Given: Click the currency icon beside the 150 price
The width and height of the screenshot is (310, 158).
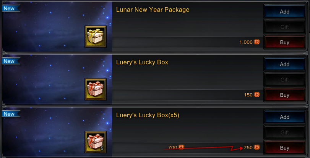Looking at the screenshot, I should [256, 95].
